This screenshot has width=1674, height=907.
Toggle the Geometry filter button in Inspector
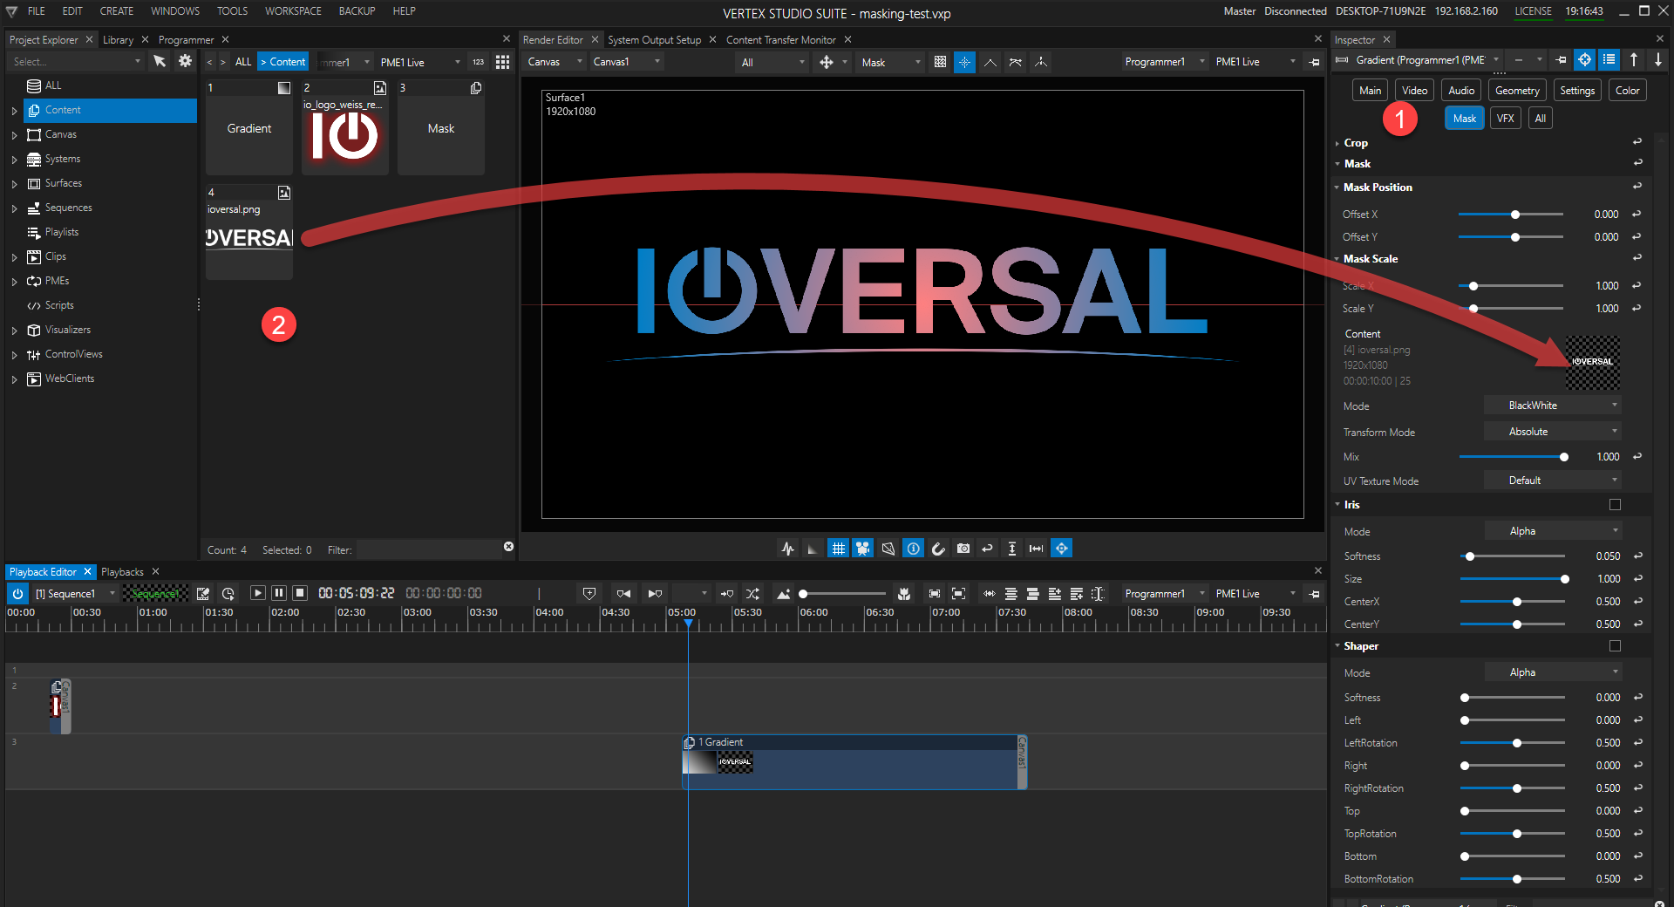(1517, 91)
